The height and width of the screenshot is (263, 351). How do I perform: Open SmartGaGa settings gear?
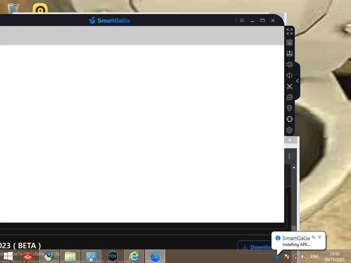289,130
